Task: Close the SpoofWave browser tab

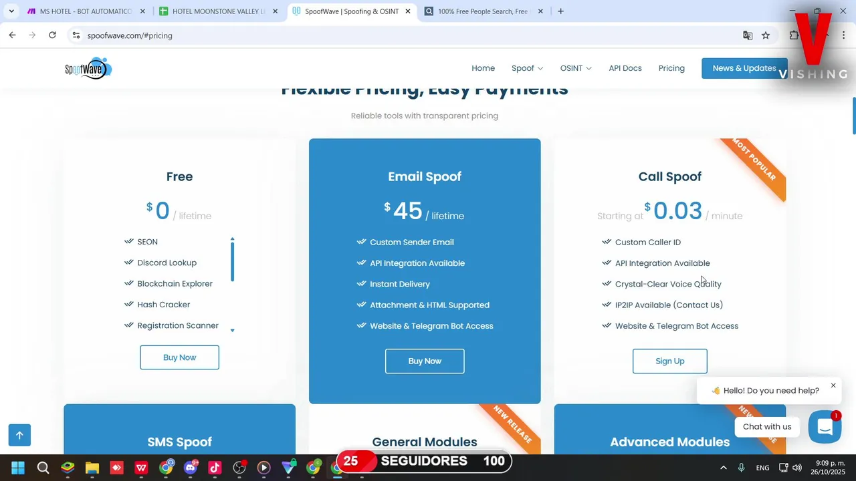Action: point(408,11)
